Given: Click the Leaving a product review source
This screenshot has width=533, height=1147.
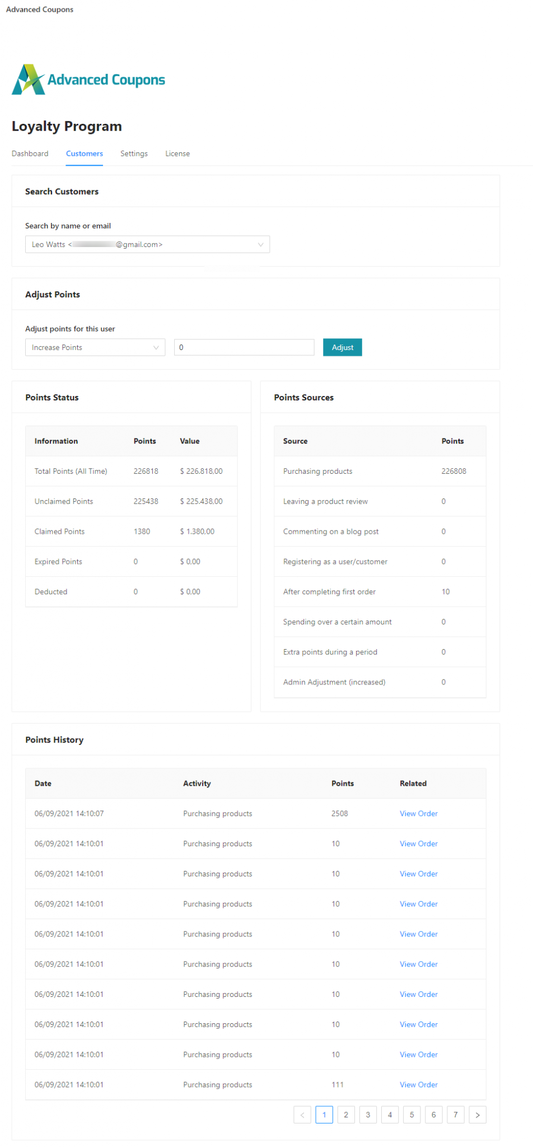Looking at the screenshot, I should 325,501.
